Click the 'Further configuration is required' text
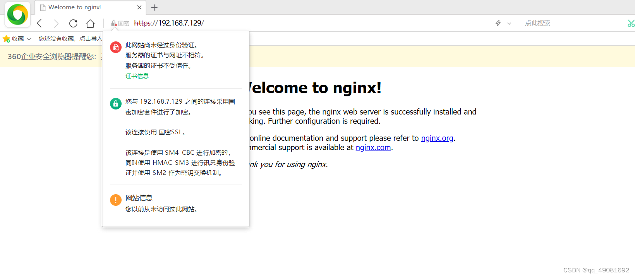Screen dimensions: 635x277 (x=324, y=121)
